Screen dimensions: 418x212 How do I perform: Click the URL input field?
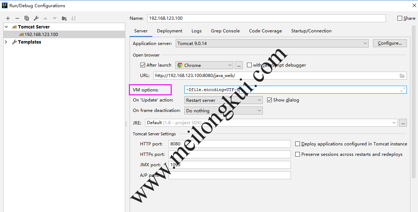tap(280, 76)
